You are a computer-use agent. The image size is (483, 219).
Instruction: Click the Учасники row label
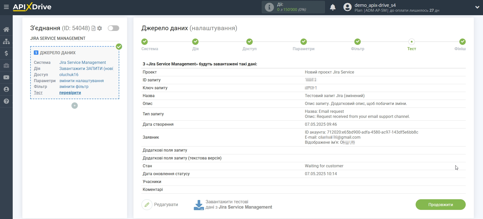(x=152, y=181)
